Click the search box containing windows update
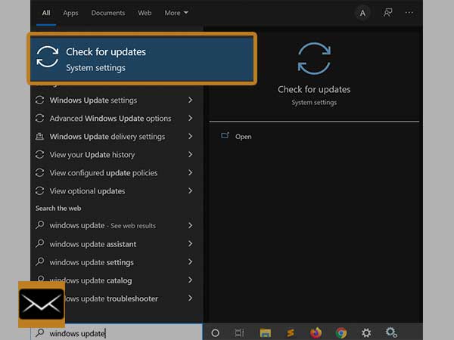The height and width of the screenshot is (340, 454). [117, 333]
